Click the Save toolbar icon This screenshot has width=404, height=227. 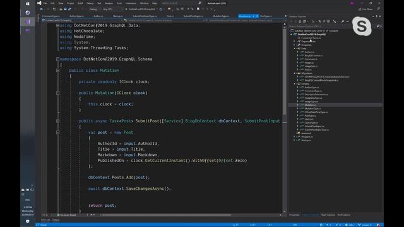65,9
